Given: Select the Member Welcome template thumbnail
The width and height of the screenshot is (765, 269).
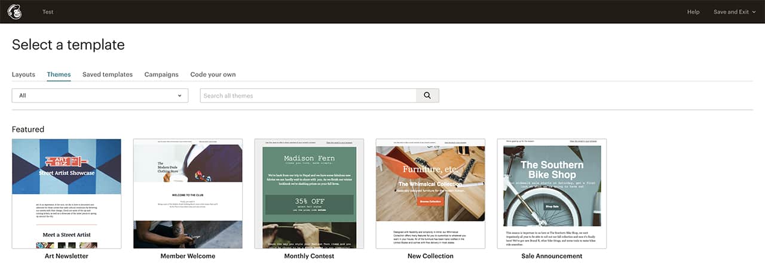Looking at the screenshot, I should (188, 193).
